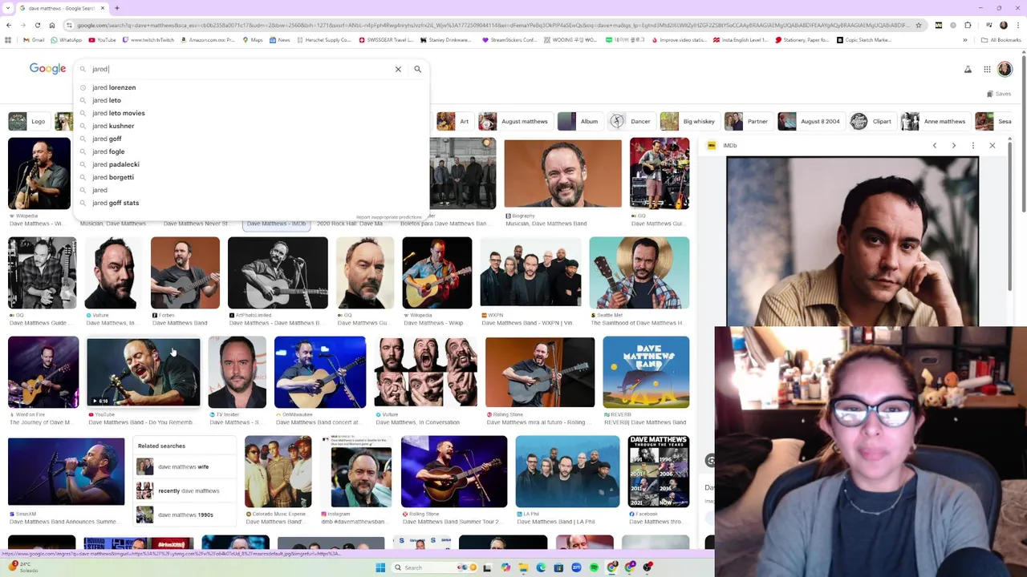The height and width of the screenshot is (577, 1027).
Task: Open Google account profile avatar
Action: pyautogui.click(x=1005, y=69)
